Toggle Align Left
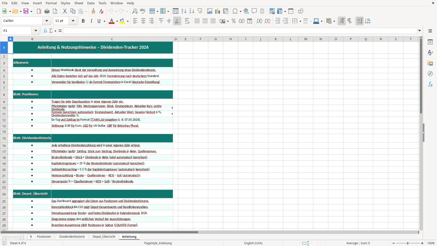 [135, 21]
